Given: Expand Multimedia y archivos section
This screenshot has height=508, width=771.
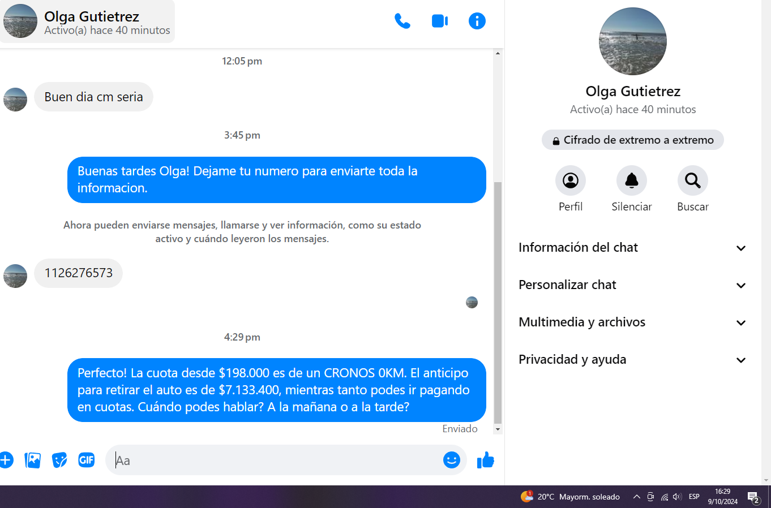Looking at the screenshot, I should click(632, 322).
